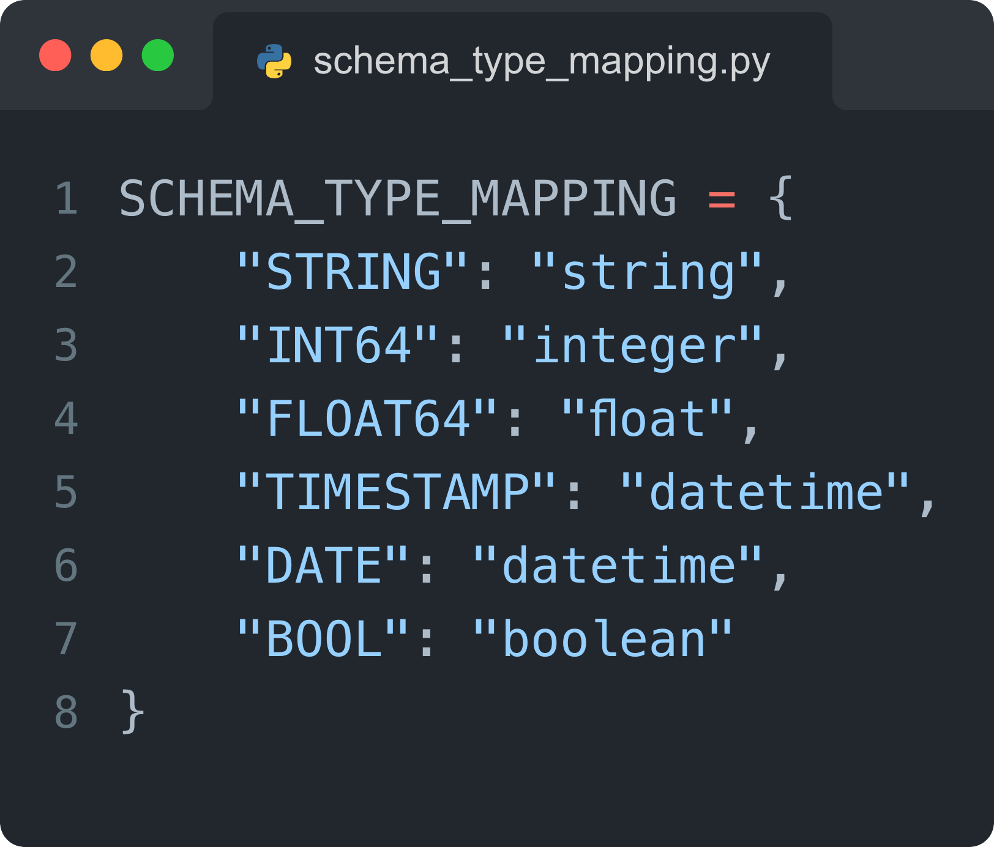This screenshot has height=847, width=994.
Task: Click the "DATE" dictionary key
Action: [323, 565]
